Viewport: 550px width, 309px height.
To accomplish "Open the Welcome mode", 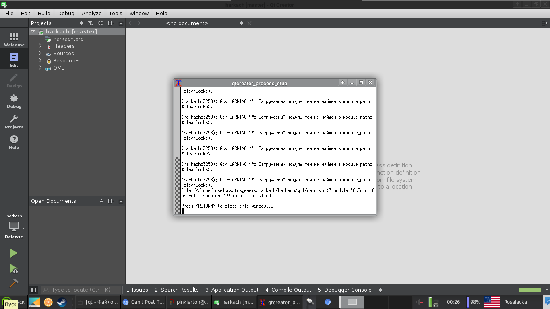I will click(14, 39).
